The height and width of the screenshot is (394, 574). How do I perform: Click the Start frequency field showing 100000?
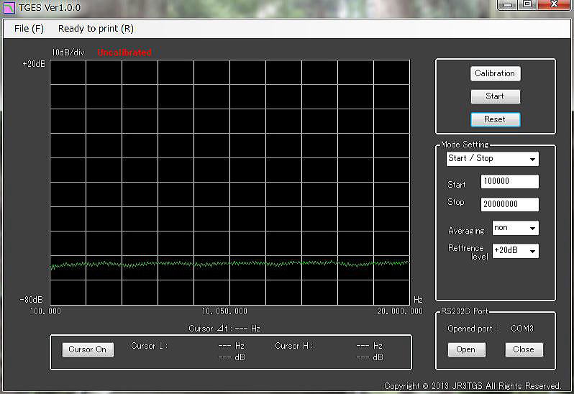(509, 181)
